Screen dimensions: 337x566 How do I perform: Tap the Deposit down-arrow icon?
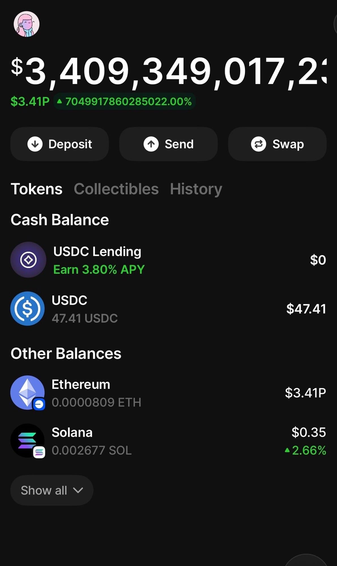tap(35, 144)
